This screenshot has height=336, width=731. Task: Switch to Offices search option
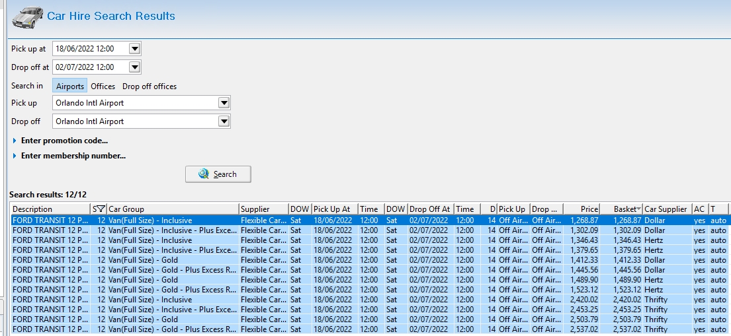coord(103,86)
